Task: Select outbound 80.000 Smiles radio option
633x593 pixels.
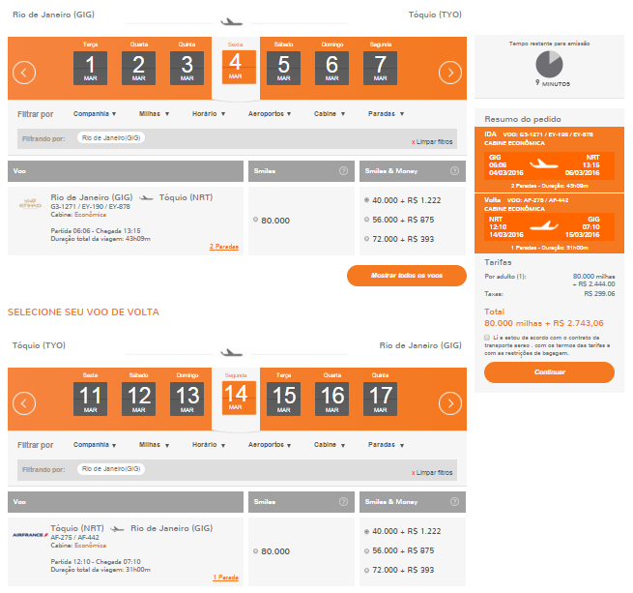Action: 256,221
